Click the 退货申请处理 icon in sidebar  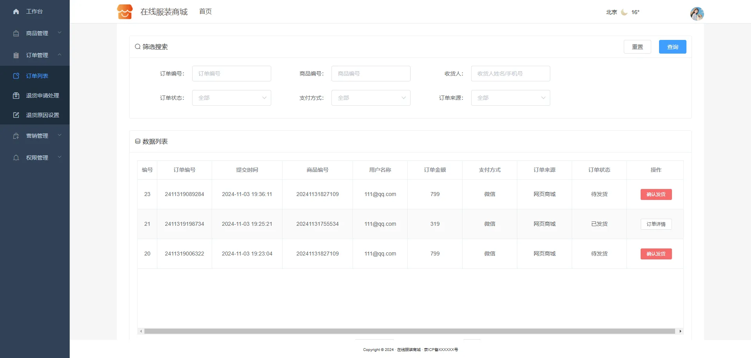pyautogui.click(x=16, y=95)
